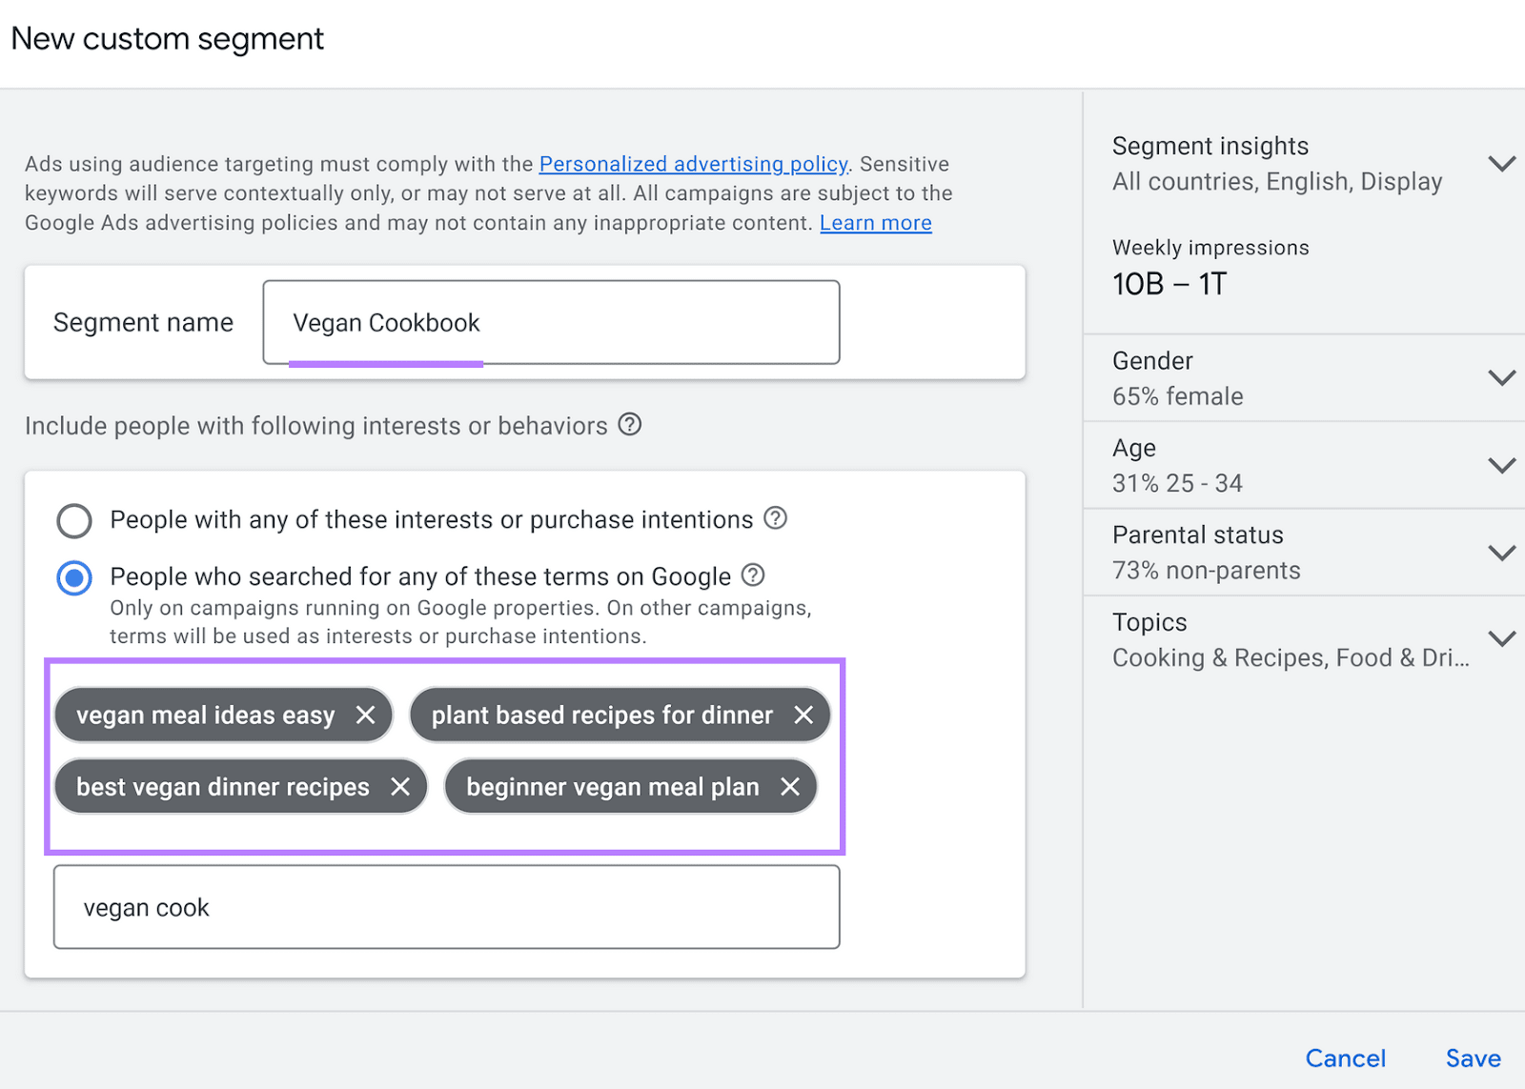Select 'People with any of these interests' radio
This screenshot has width=1525, height=1089.
click(74, 520)
